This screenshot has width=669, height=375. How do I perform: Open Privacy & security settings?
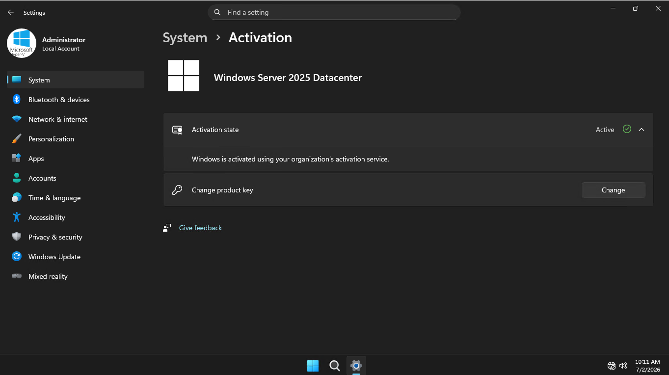76,237
